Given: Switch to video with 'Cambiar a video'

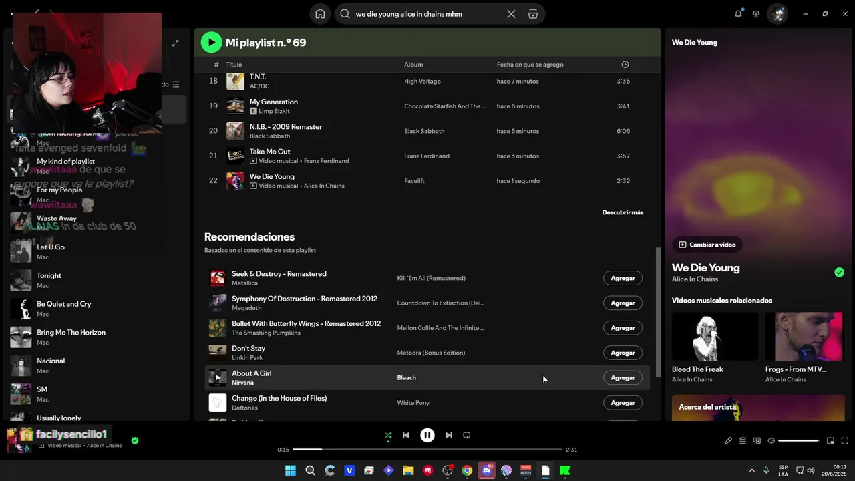Looking at the screenshot, I should [707, 245].
